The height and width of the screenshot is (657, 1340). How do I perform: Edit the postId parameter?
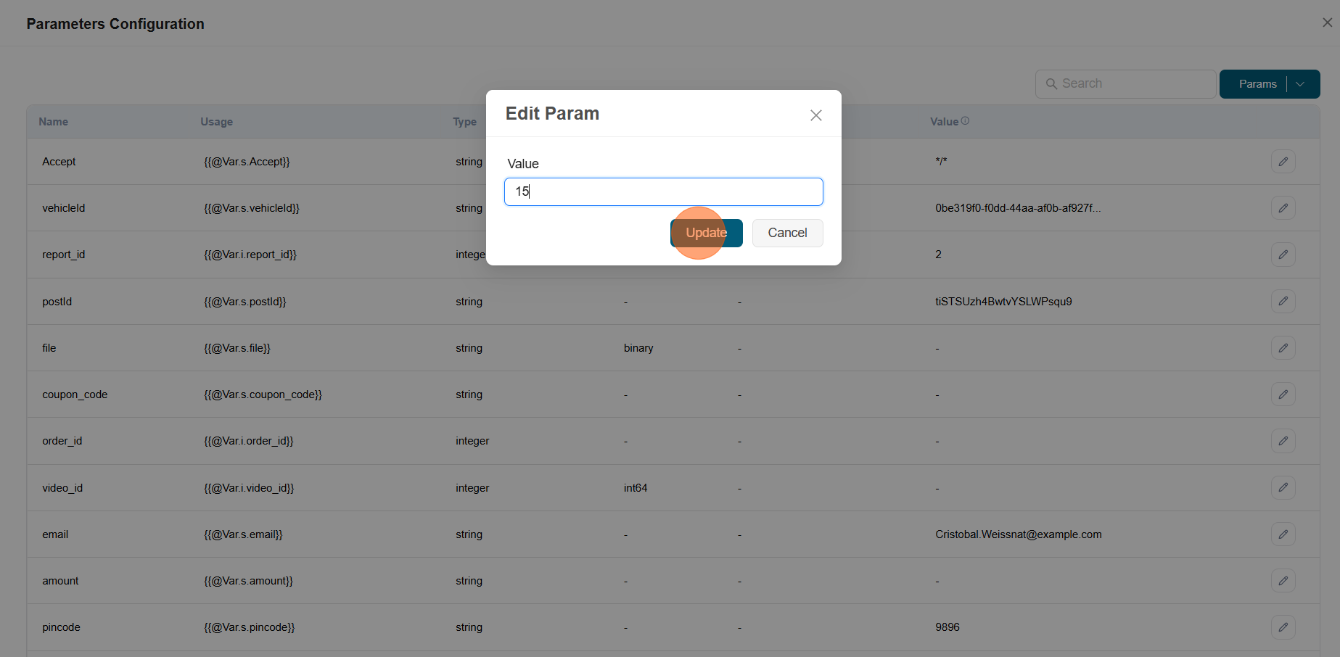click(x=1283, y=301)
